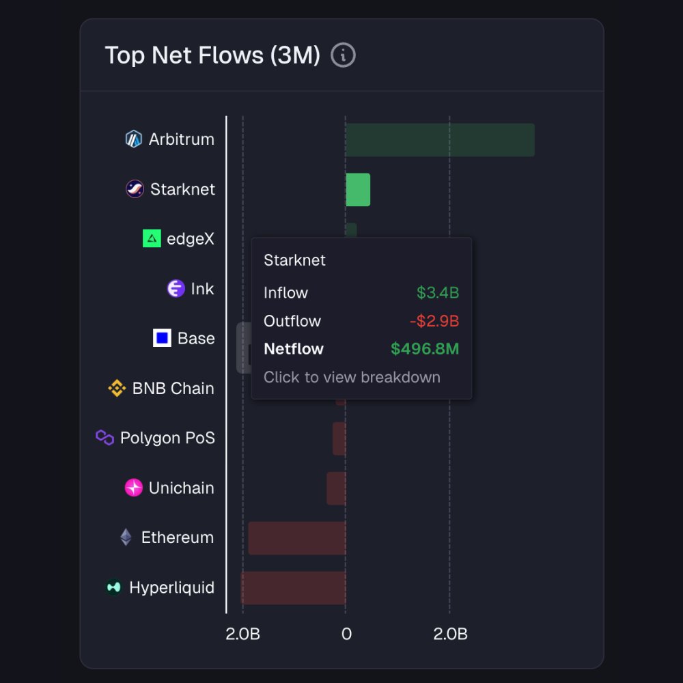
Task: Click the info icon beside Top Net Flows
Action: click(x=343, y=55)
